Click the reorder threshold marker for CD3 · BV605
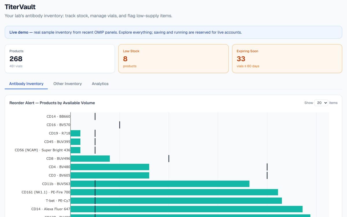Viewport: 347px width, 217px height. 267,175
